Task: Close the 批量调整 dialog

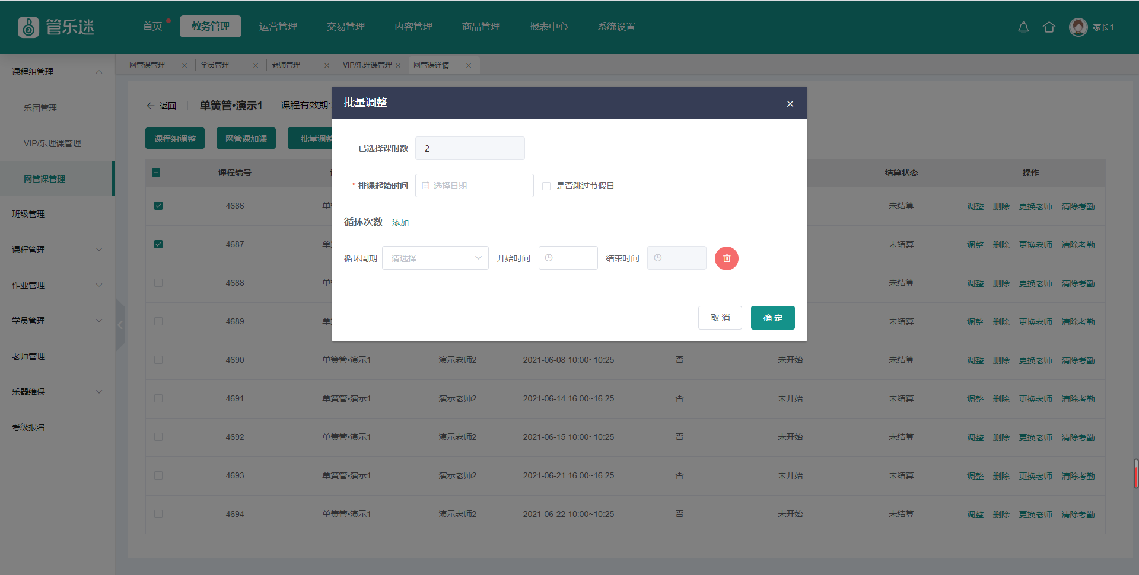Action: [790, 104]
